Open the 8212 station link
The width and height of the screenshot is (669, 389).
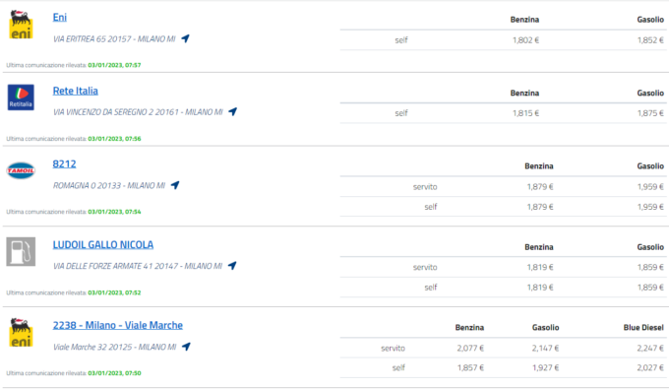click(64, 163)
